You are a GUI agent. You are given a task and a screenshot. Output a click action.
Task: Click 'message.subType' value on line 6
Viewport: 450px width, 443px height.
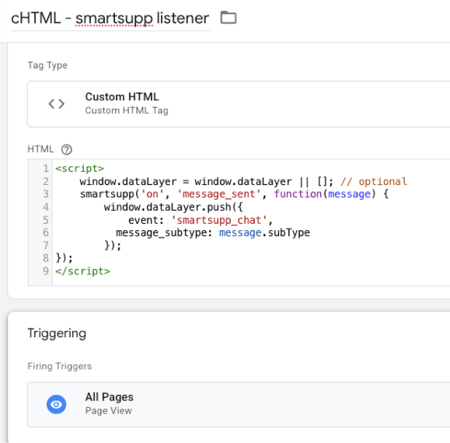coord(264,232)
